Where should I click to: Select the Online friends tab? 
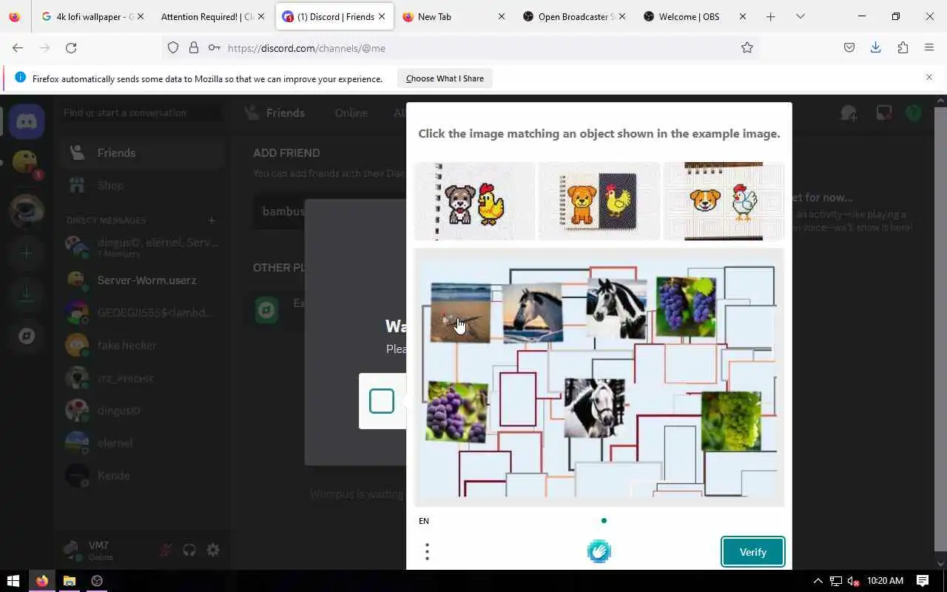tap(351, 112)
